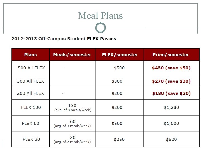The image size is (201, 151).
Task: Click the "Price/semester" column header
Action: pos(171,55)
